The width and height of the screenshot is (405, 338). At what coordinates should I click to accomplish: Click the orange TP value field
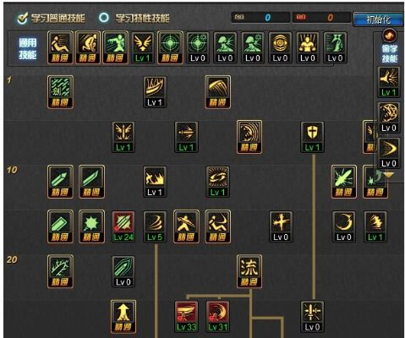pos(322,18)
